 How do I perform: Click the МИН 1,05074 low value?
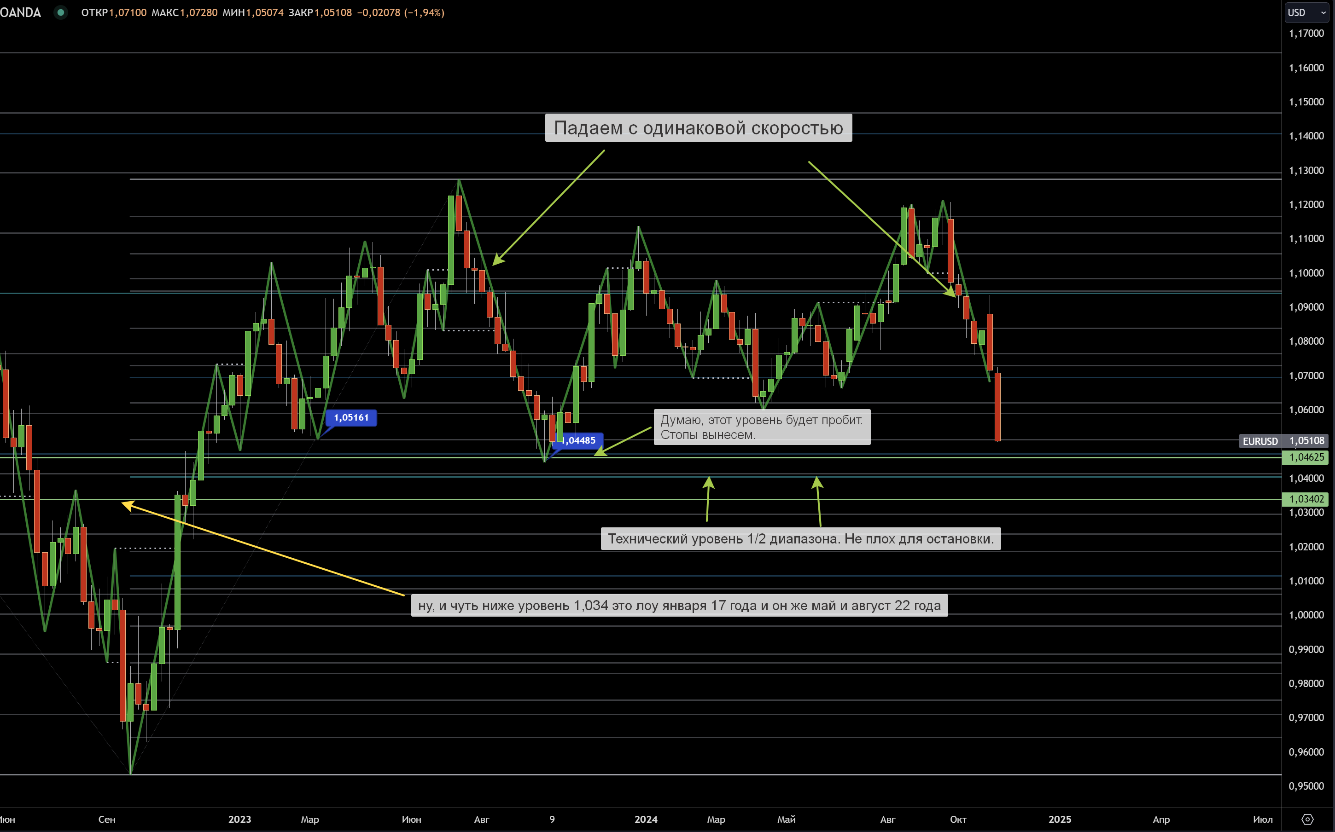click(x=253, y=12)
